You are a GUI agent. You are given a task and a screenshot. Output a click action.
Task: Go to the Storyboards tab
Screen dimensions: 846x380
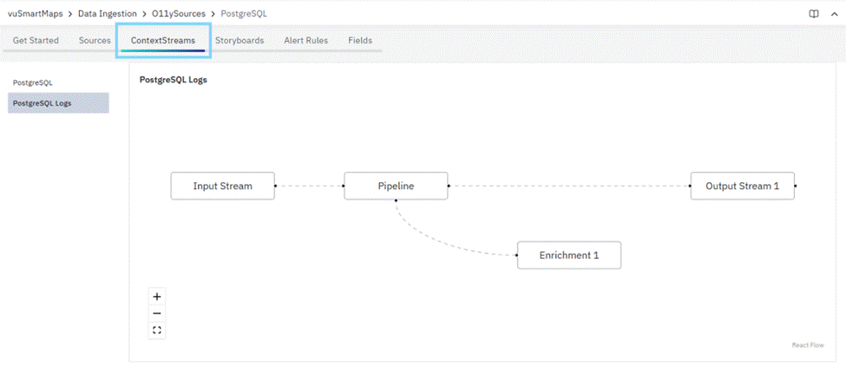click(239, 41)
